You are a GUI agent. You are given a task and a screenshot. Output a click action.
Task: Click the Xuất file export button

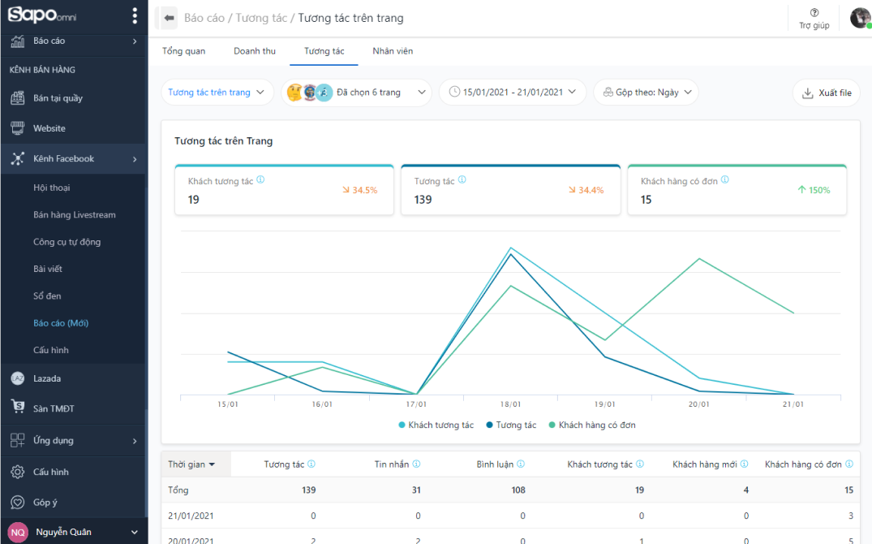[827, 93]
